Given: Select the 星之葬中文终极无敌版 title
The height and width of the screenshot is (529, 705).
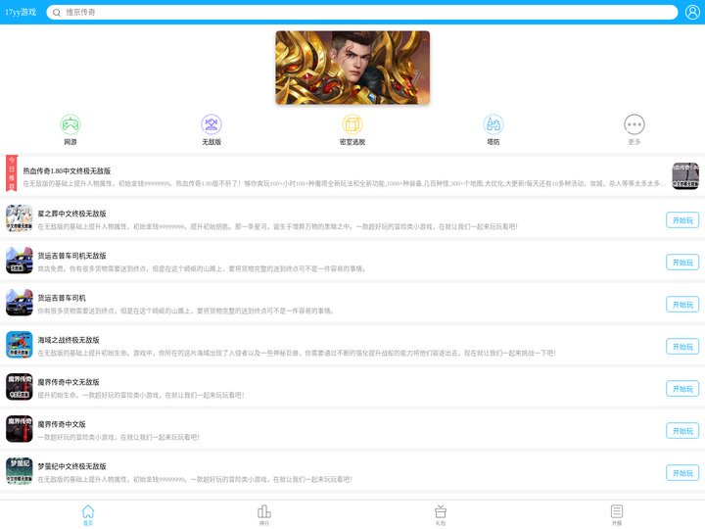Looking at the screenshot, I should tap(71, 214).
